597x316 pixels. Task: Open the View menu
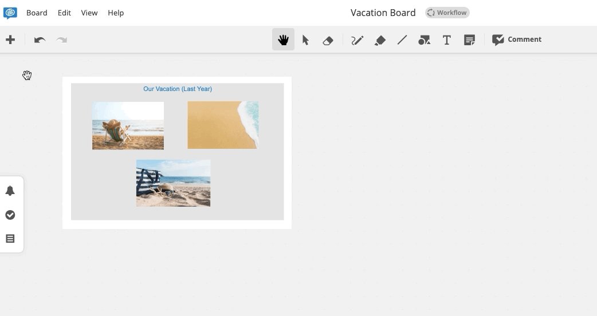[x=89, y=13]
